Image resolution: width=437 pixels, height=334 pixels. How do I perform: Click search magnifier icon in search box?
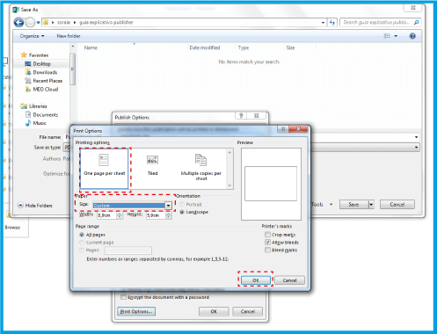(416, 22)
